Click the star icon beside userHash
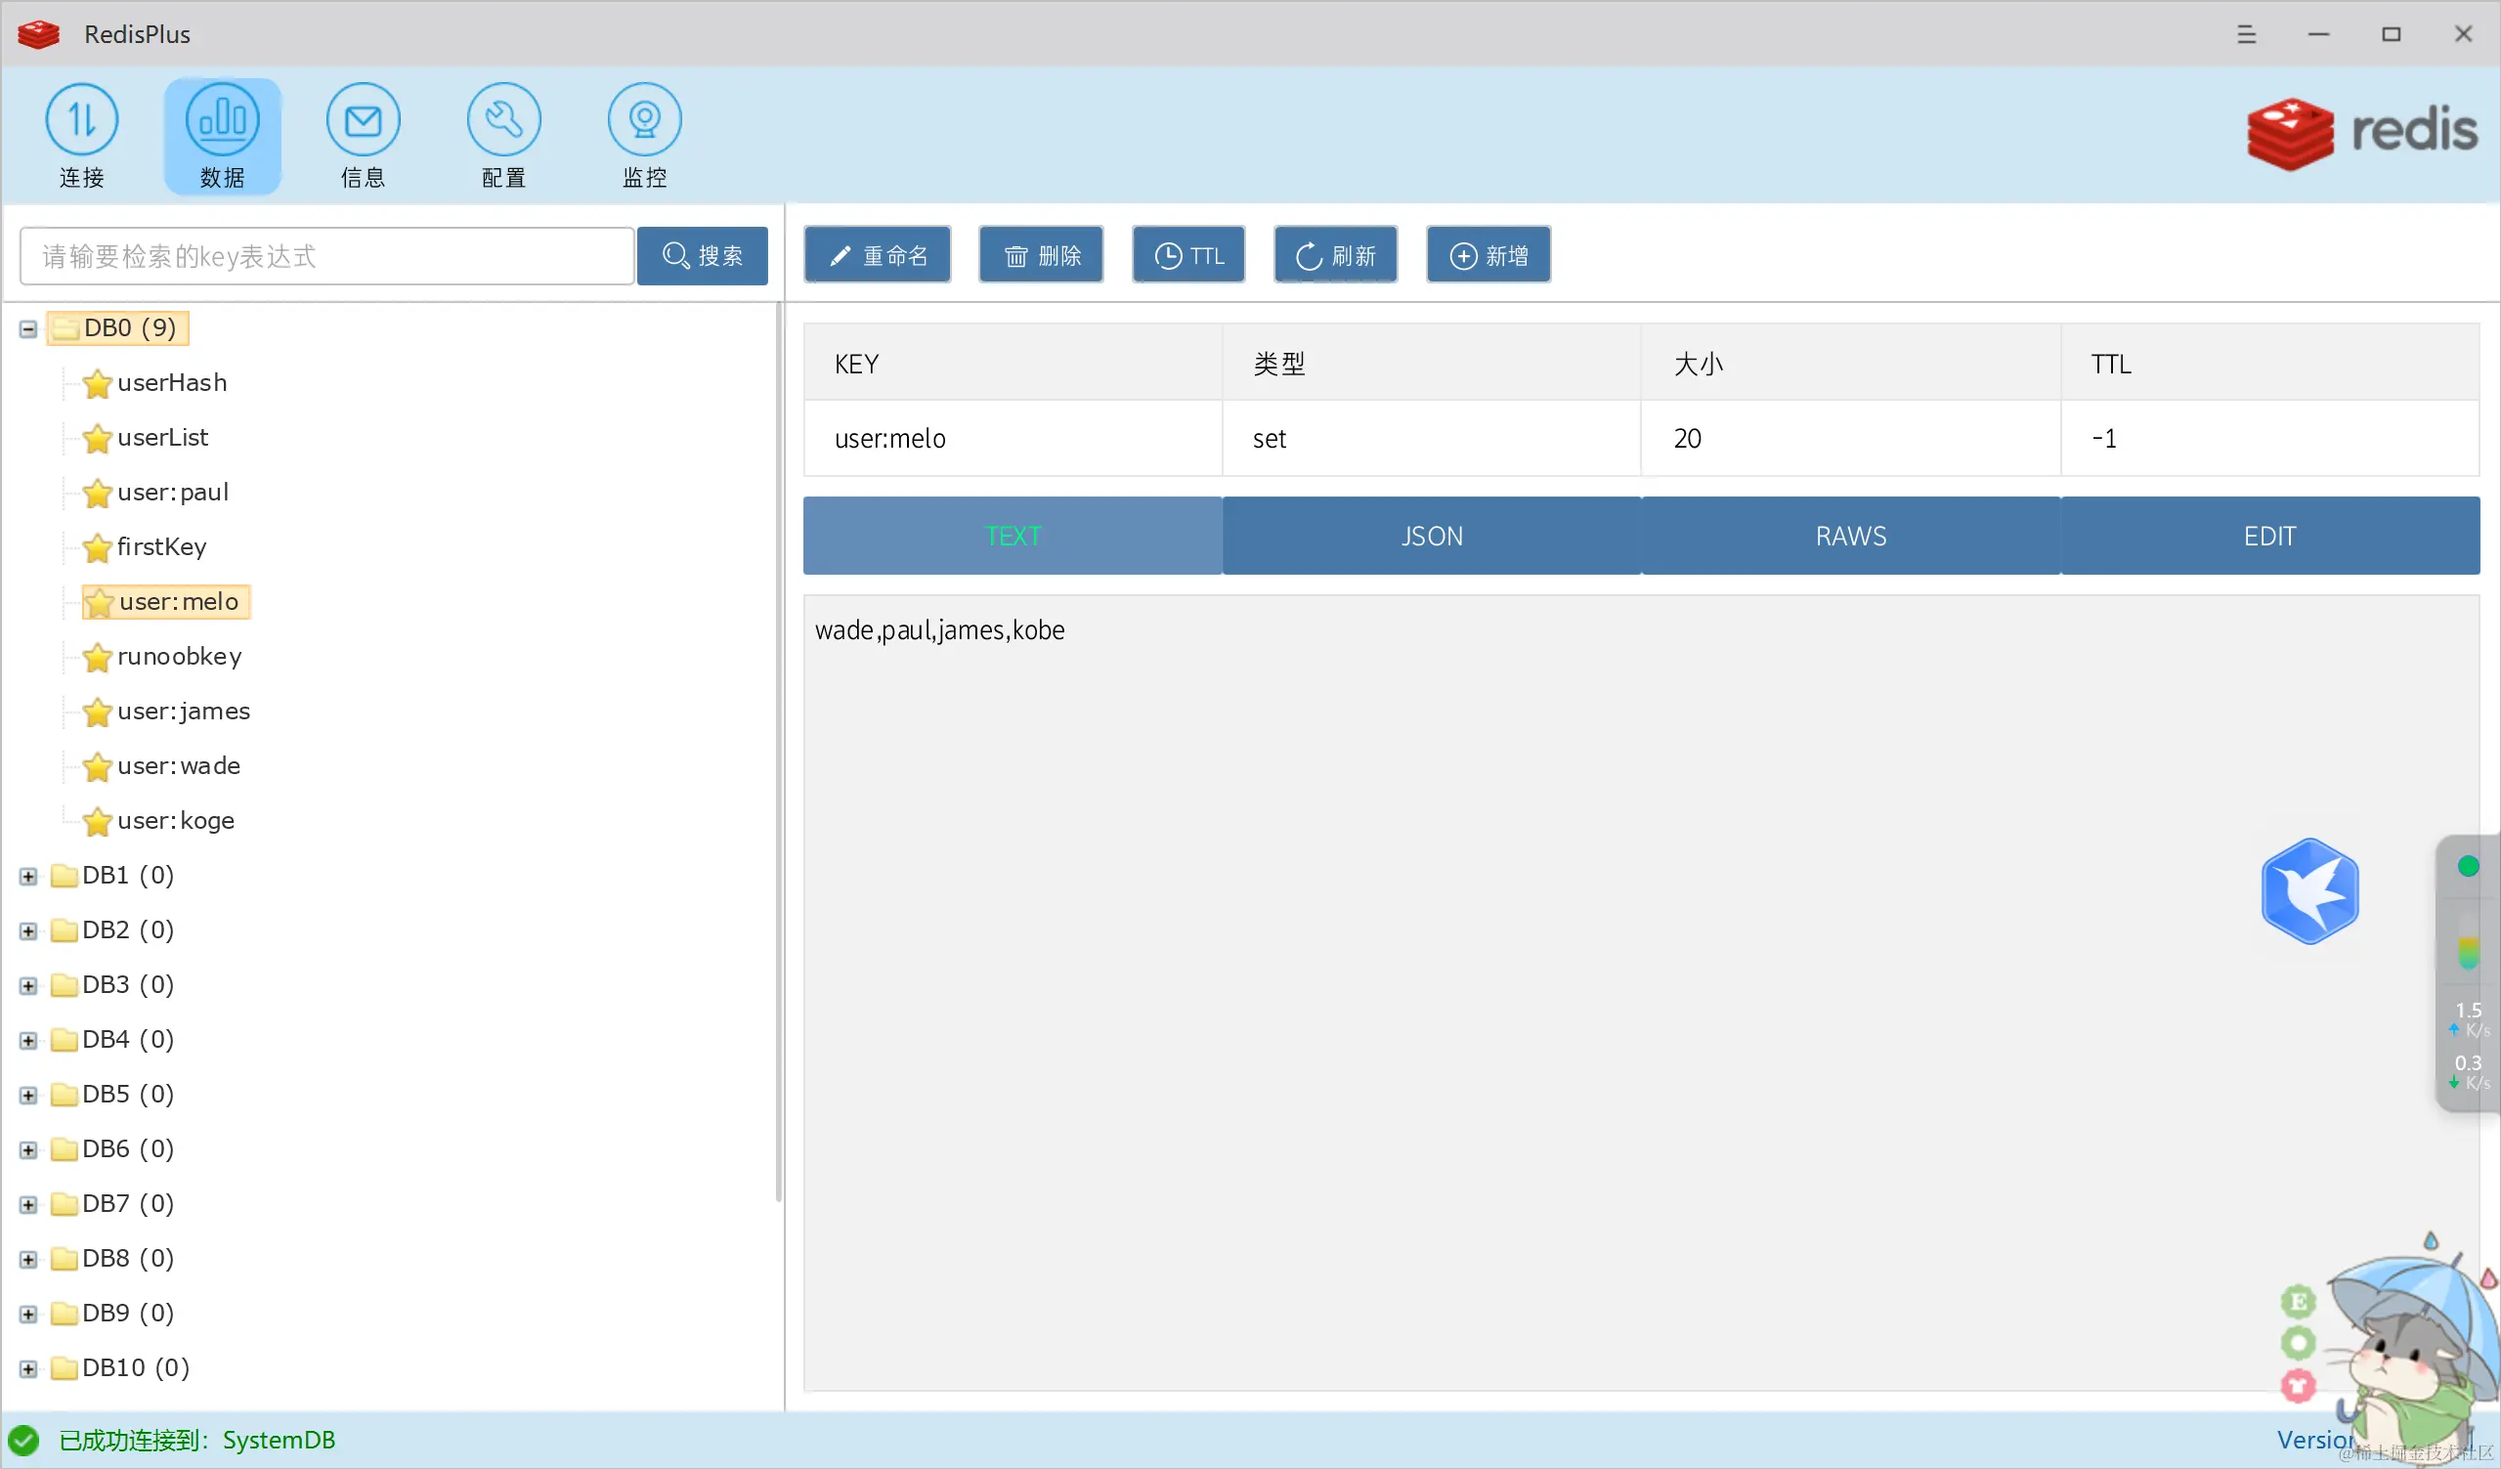The height and width of the screenshot is (1469, 2501). pos(98,384)
